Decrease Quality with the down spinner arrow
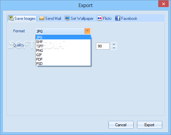Viewport: 171px width, 135px height. [114, 48]
